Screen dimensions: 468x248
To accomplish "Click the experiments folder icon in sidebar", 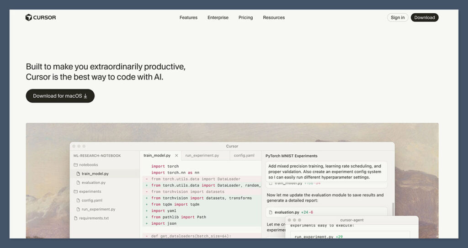I will (x=76, y=191).
